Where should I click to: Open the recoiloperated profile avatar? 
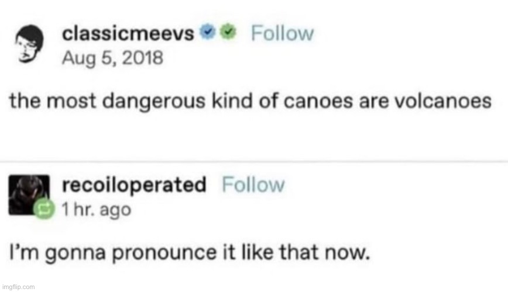point(26,194)
